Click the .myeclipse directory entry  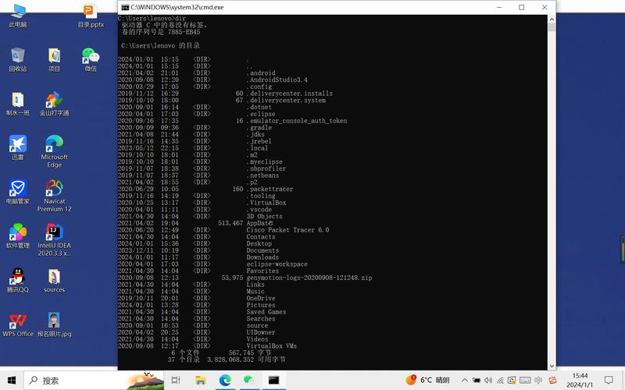click(264, 161)
